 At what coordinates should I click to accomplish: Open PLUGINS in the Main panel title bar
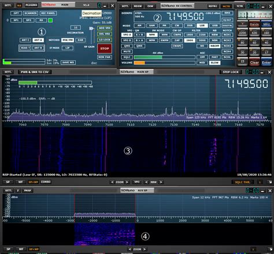tap(31, 5)
